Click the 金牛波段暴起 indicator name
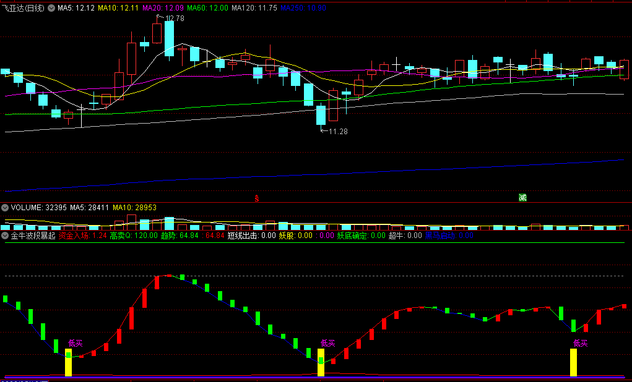The image size is (632, 382). [33, 236]
